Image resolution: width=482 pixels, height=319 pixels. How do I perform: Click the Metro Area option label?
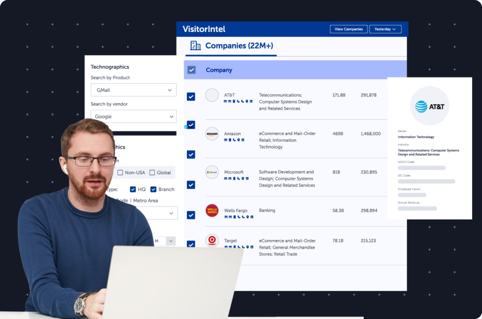145,200
